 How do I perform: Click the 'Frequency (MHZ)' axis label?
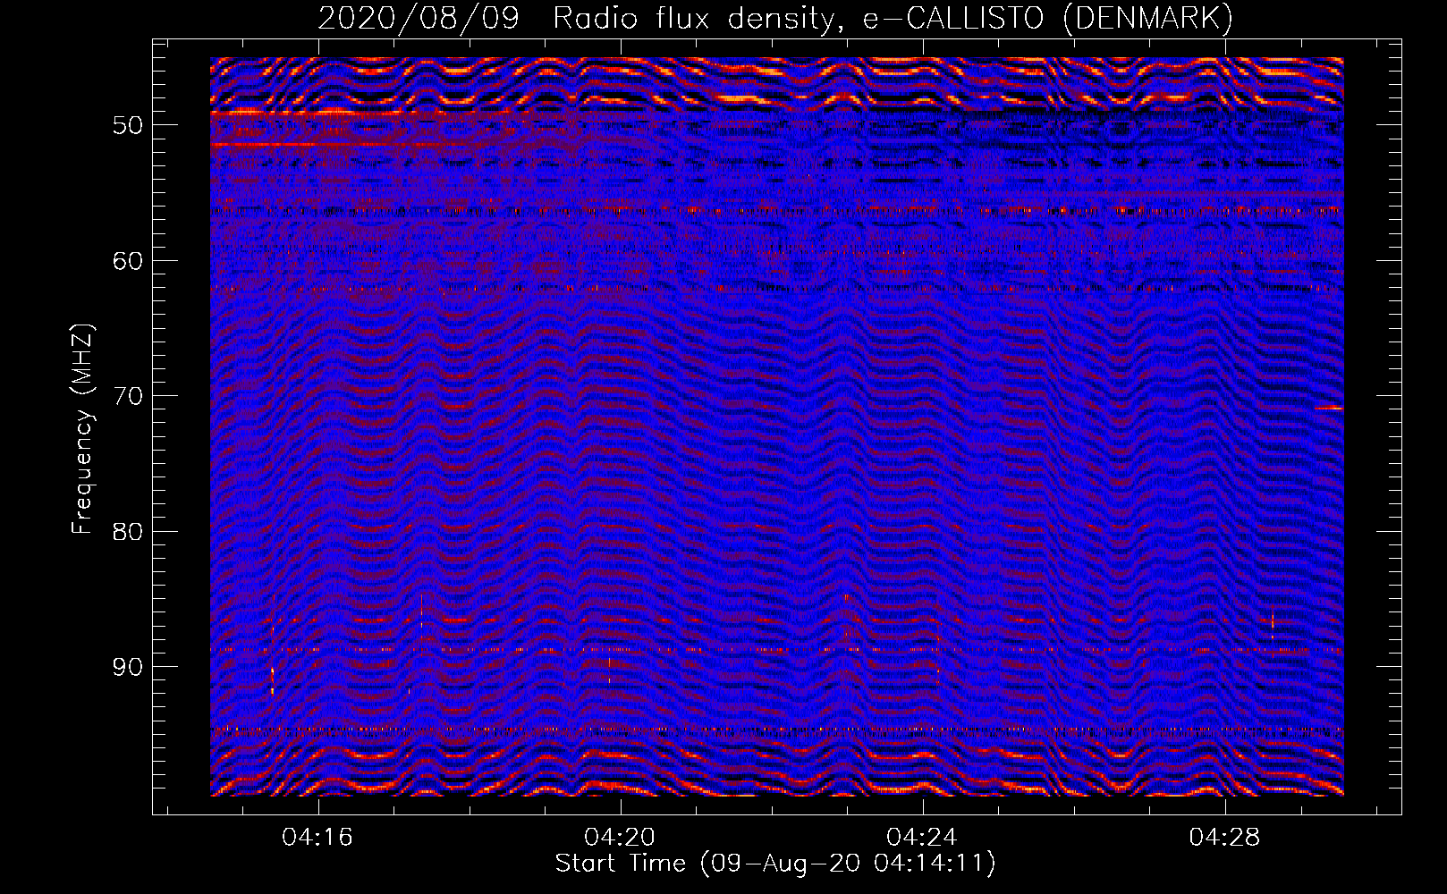pos(82,429)
